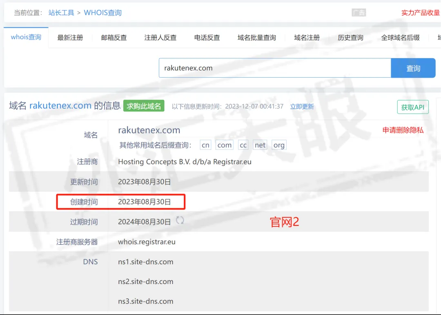Open the 历史查询 tab
The image size is (441, 315).
point(350,38)
